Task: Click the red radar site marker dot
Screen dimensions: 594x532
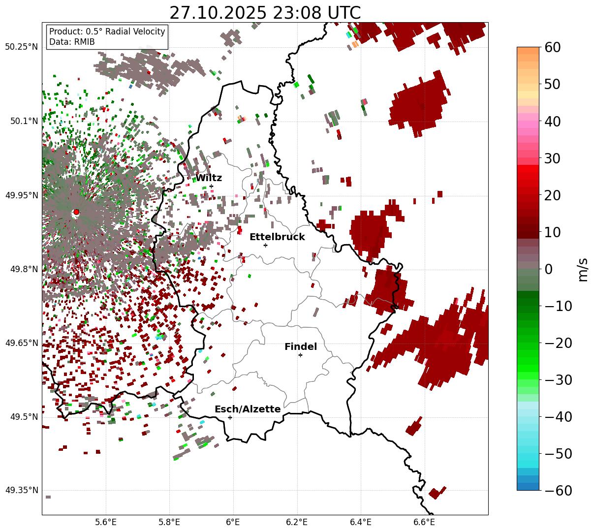Action: pyautogui.click(x=76, y=212)
